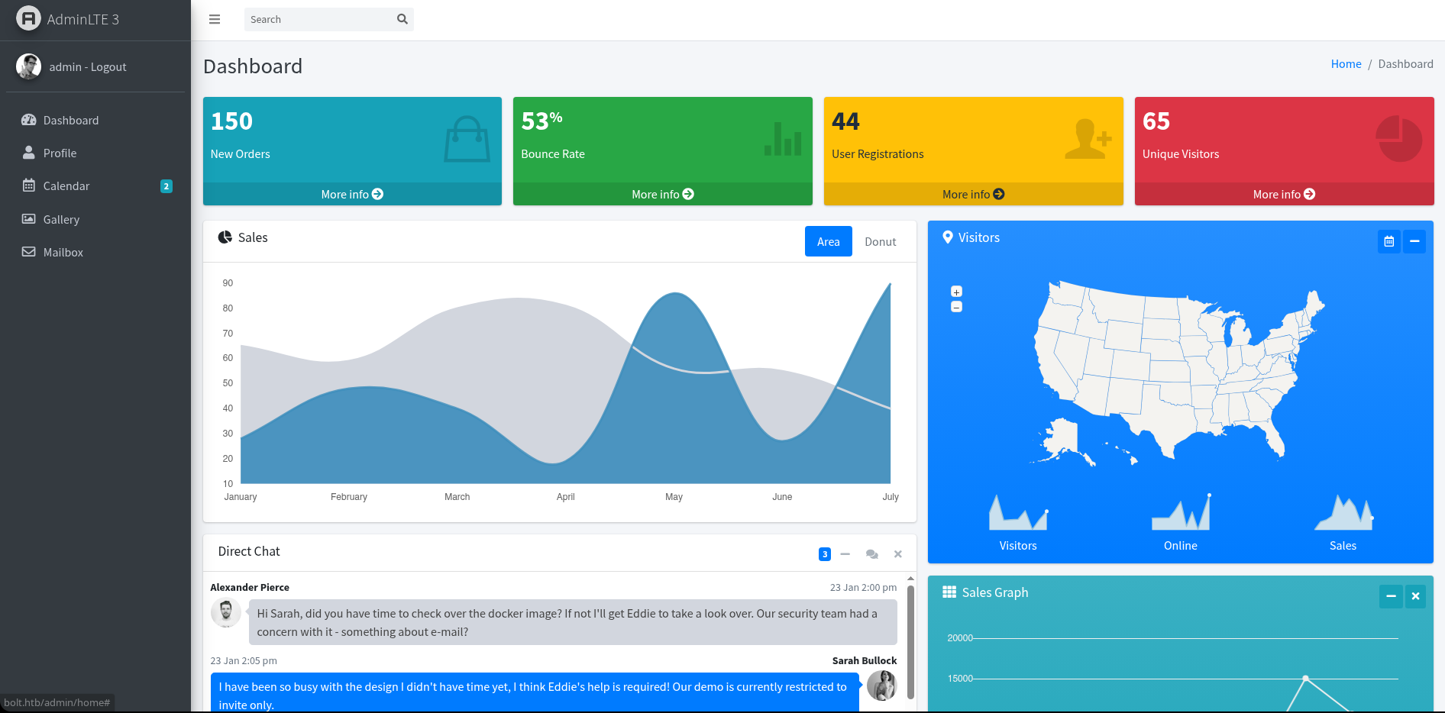
Task: Click Alexander Pierce's chat avatar
Action: 226,612
